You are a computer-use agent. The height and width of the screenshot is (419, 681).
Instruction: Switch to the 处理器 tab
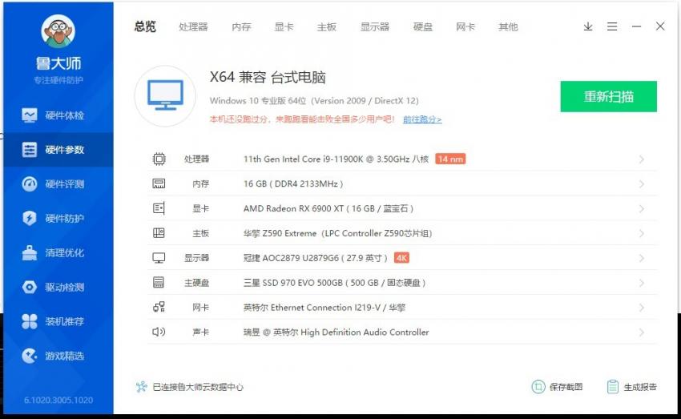[x=193, y=27]
